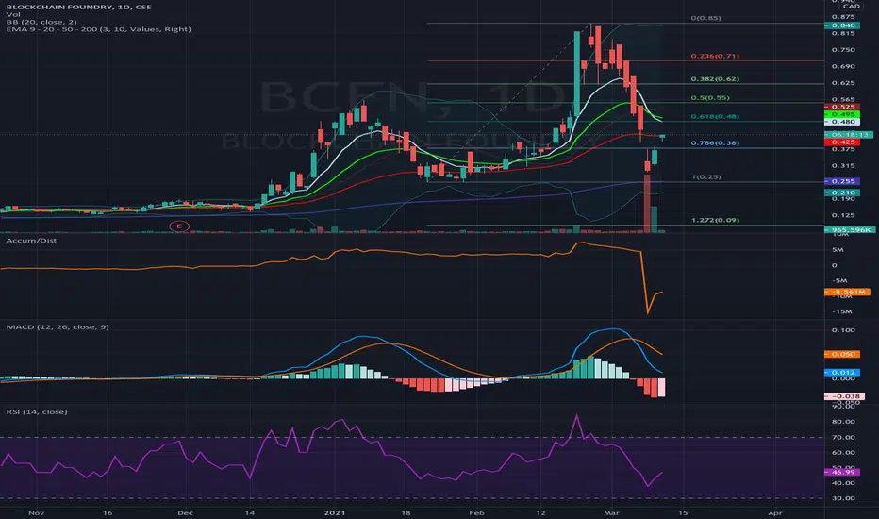The width and height of the screenshot is (879, 519).
Task: Select the blue 0.012 MACD value tag
Action: [x=842, y=373]
